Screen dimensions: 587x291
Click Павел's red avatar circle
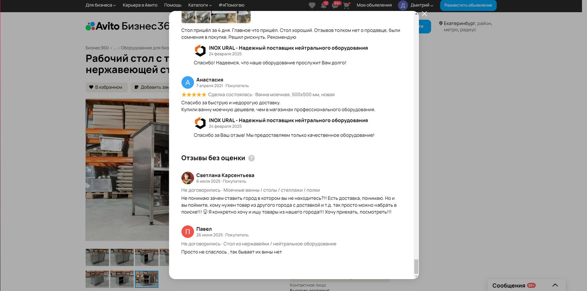click(x=188, y=231)
